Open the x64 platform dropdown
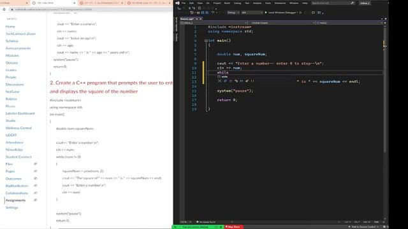 pos(252,13)
